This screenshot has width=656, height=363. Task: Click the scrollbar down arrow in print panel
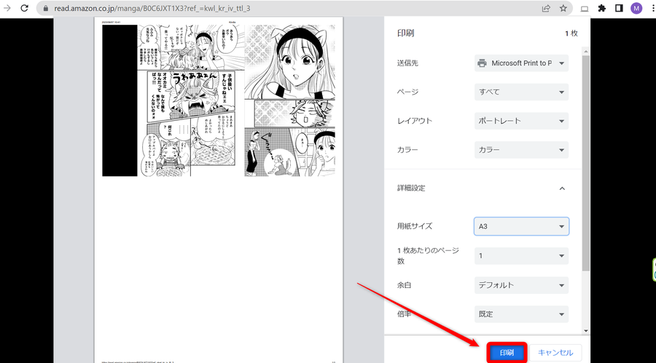point(586,330)
